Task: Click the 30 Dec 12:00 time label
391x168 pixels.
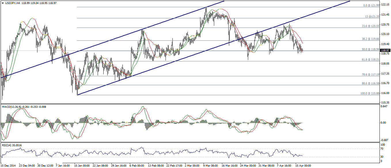Action: [x=45, y=165]
